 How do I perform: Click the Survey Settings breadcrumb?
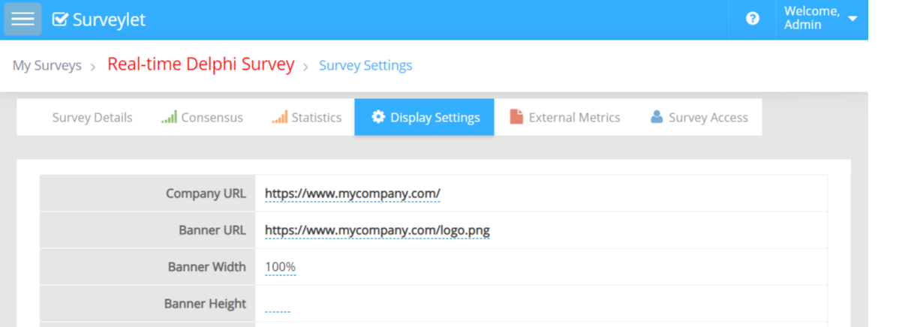tap(365, 65)
